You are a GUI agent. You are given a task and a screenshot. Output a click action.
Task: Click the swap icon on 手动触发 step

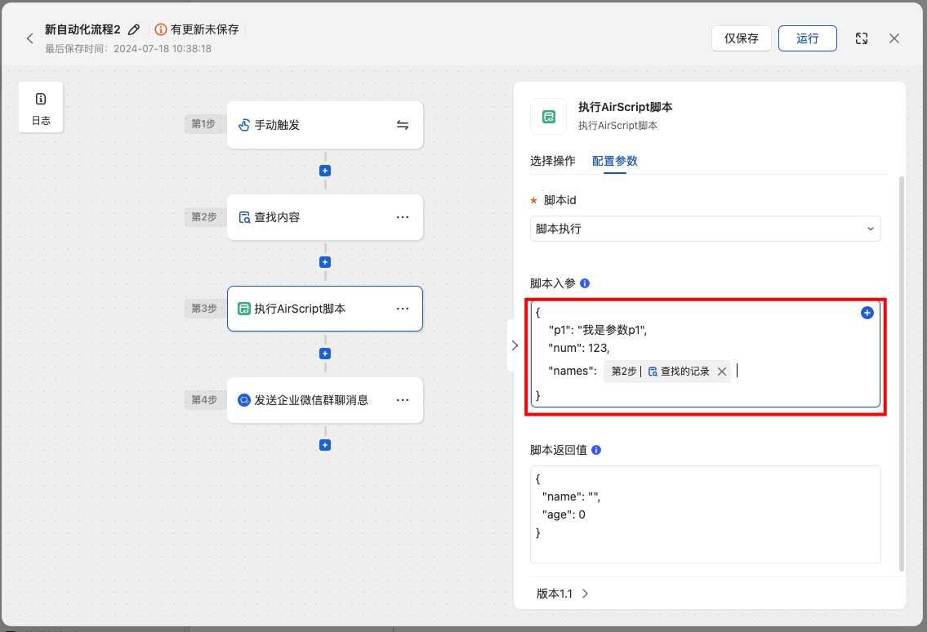403,125
